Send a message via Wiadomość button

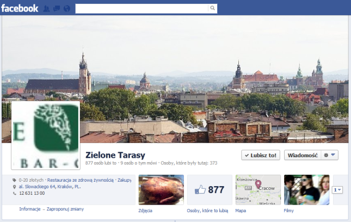point(303,155)
